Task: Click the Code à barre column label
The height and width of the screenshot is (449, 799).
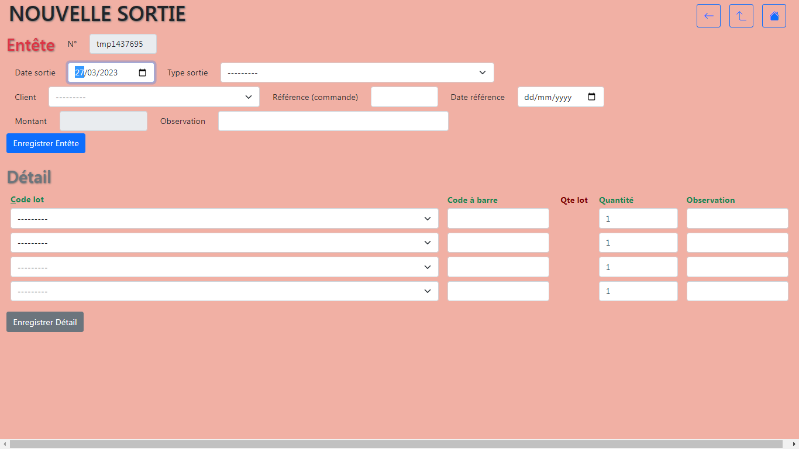Action: coord(473,200)
